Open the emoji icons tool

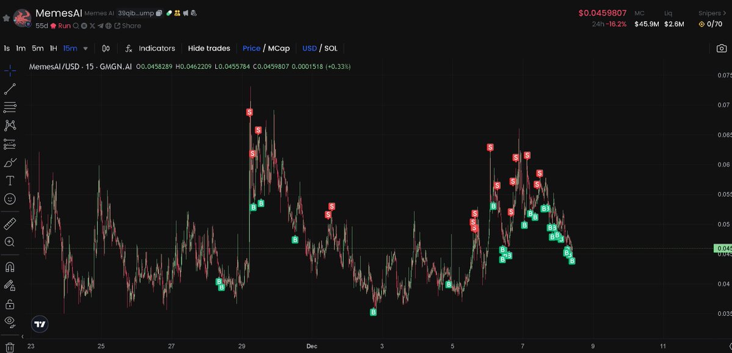[10, 199]
